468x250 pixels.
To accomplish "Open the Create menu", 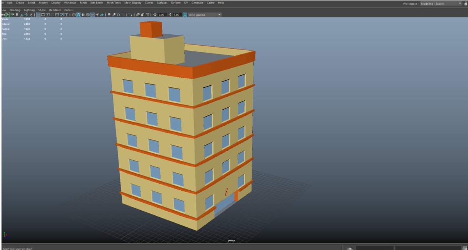I will coord(20,3).
